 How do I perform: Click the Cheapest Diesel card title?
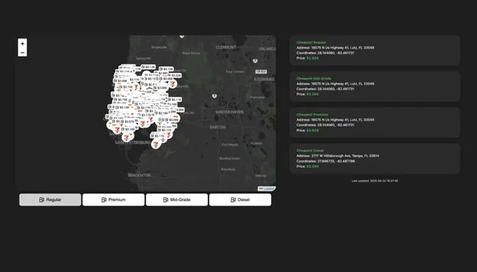pyautogui.click(x=310, y=150)
